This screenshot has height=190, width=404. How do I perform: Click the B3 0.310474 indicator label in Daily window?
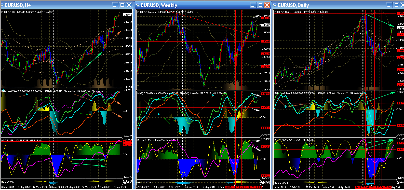click(x=281, y=183)
